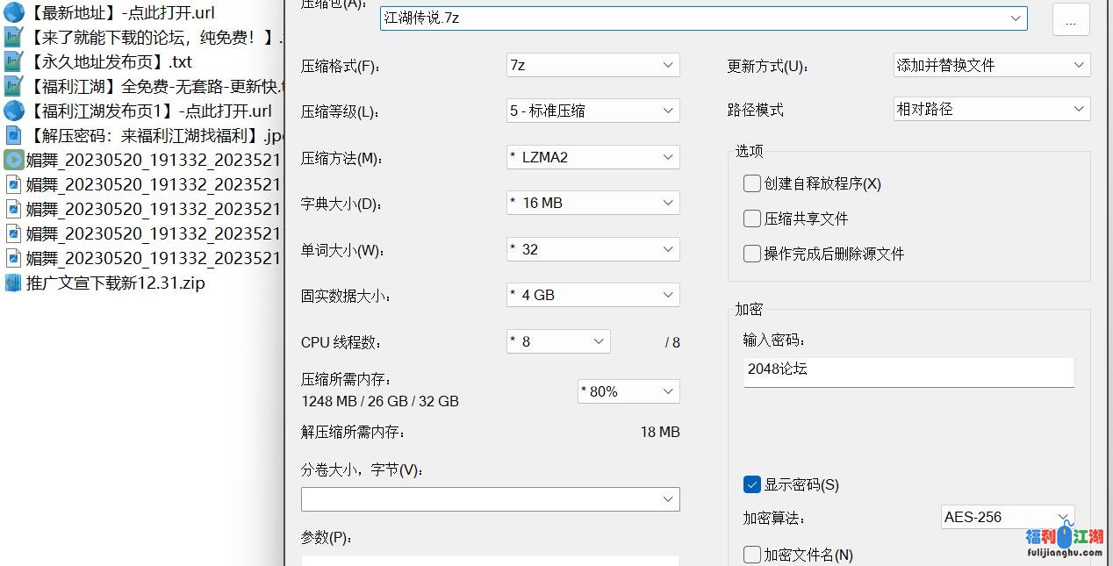Enable the 创建自释放程序(X) checkbox
The height and width of the screenshot is (566, 1113).
click(752, 183)
